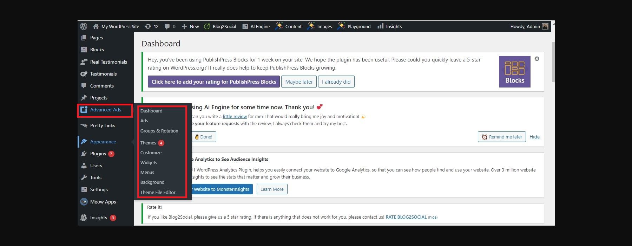Image resolution: width=632 pixels, height=246 pixels.
Task: Click the page vertical scrollbar thumb
Action: click(x=553, y=62)
